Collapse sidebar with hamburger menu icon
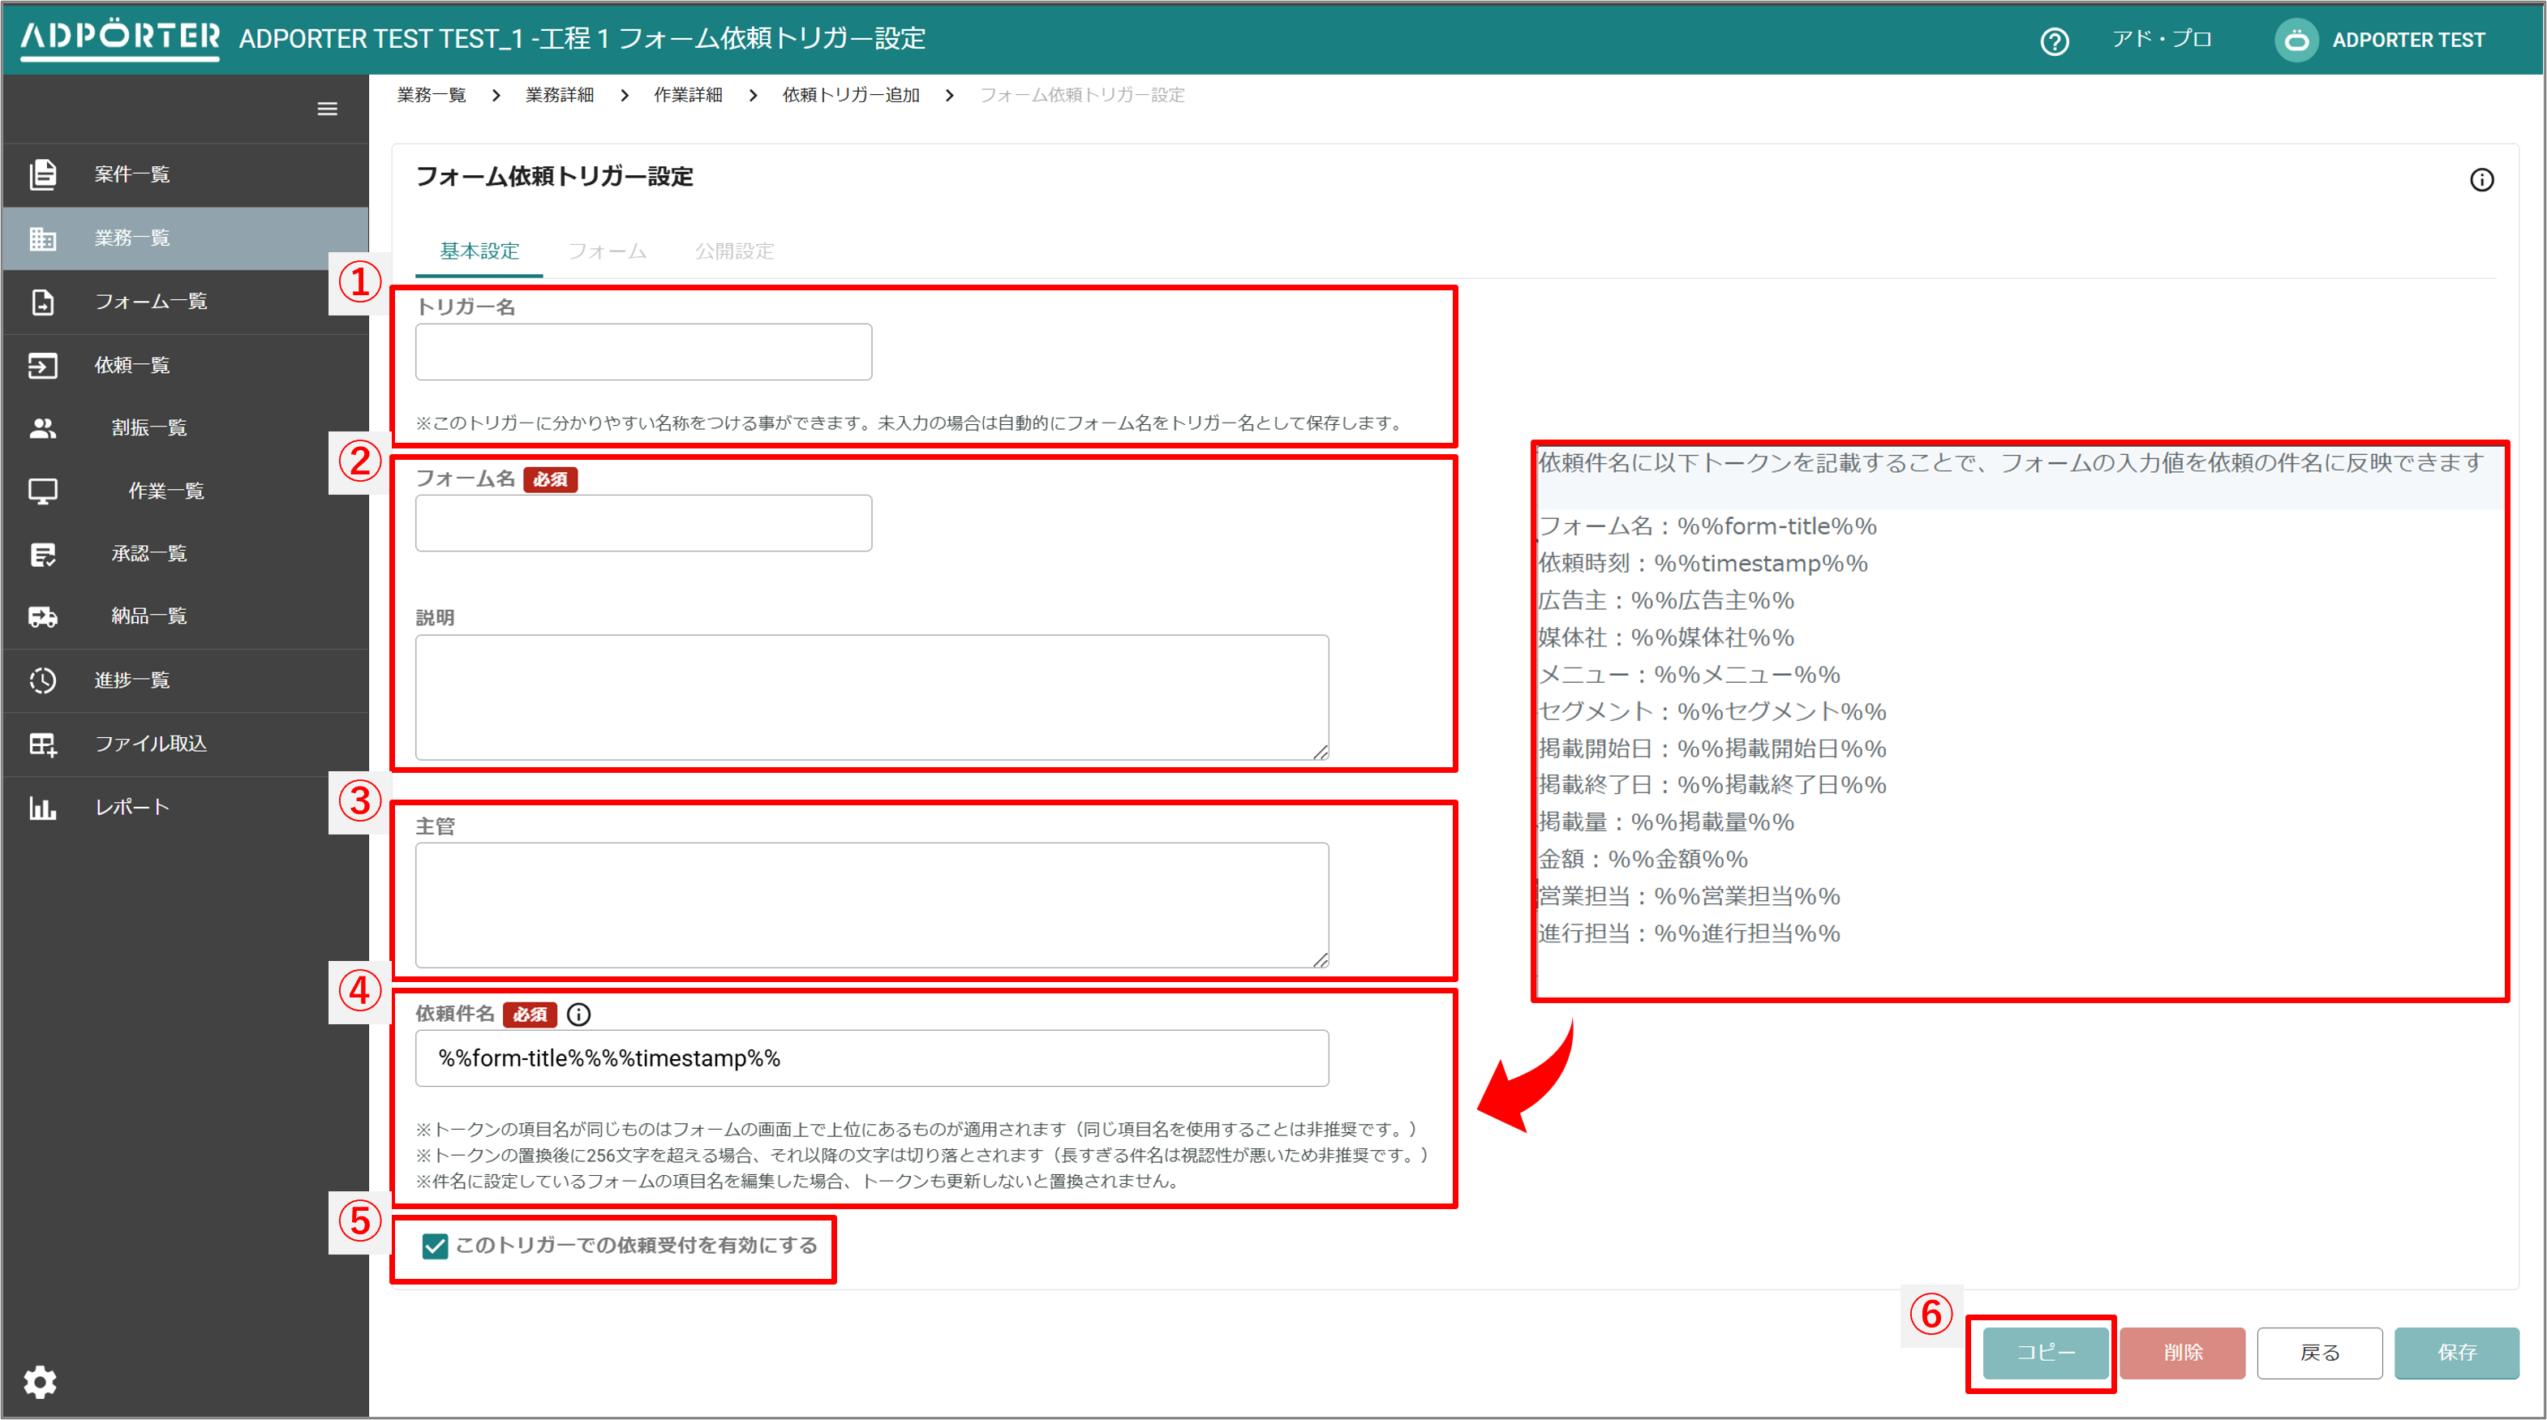The width and height of the screenshot is (2547, 1420). pos(327,109)
